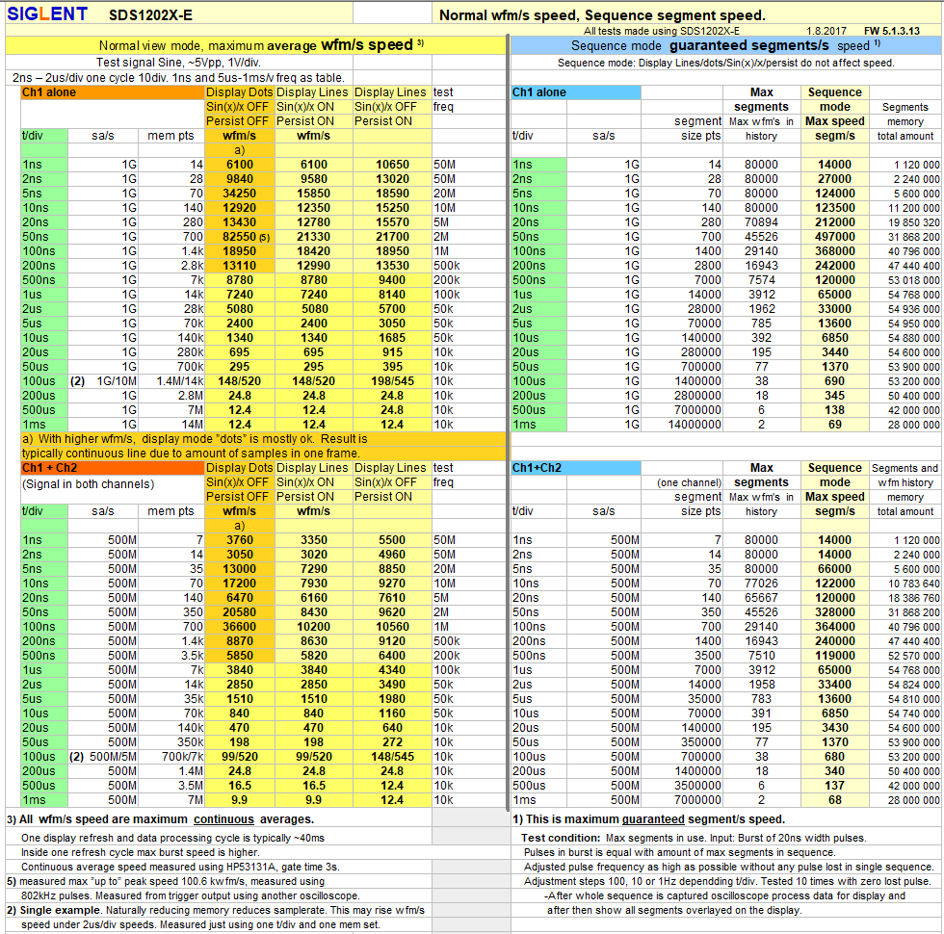Select the wfm/s value '10650'
944x934 pixels.
coord(392,165)
